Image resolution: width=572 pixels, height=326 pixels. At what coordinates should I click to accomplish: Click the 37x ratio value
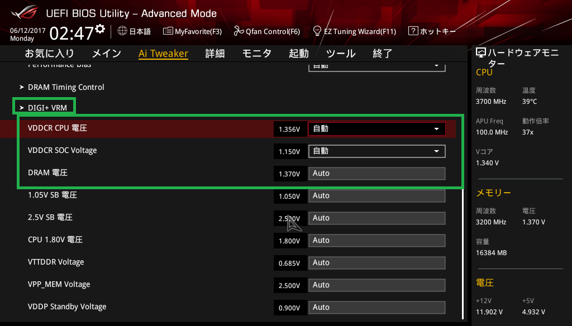(528, 132)
